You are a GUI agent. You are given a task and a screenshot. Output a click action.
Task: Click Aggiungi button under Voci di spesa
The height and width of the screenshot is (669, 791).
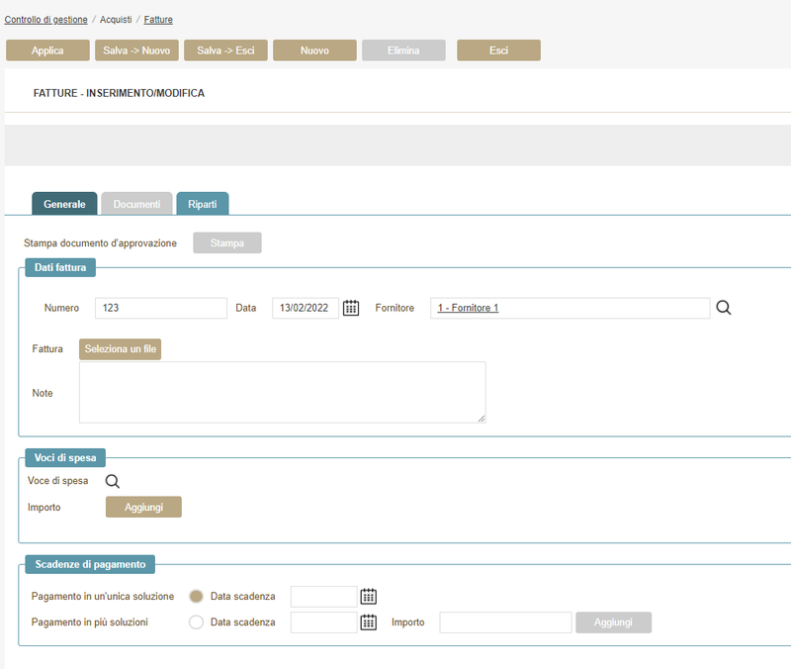[x=143, y=507]
